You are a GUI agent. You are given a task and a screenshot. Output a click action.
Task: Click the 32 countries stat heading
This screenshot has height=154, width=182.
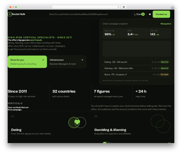(64, 91)
